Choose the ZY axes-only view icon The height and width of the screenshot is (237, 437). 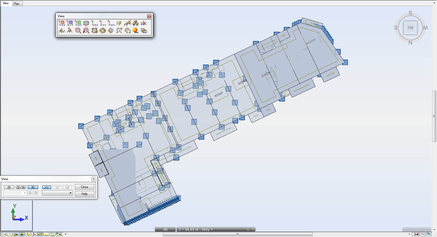tap(103, 23)
